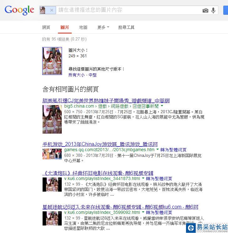The width and height of the screenshot is (228, 233).
Task: Activate voice search microphone icon
Action: (213, 10)
